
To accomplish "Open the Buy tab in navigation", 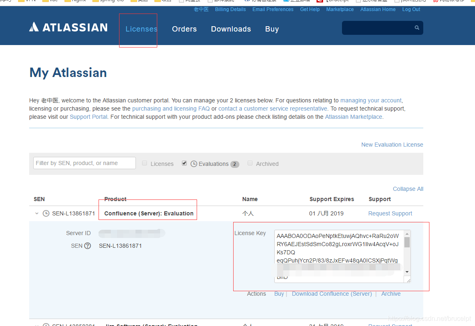I will click(272, 29).
